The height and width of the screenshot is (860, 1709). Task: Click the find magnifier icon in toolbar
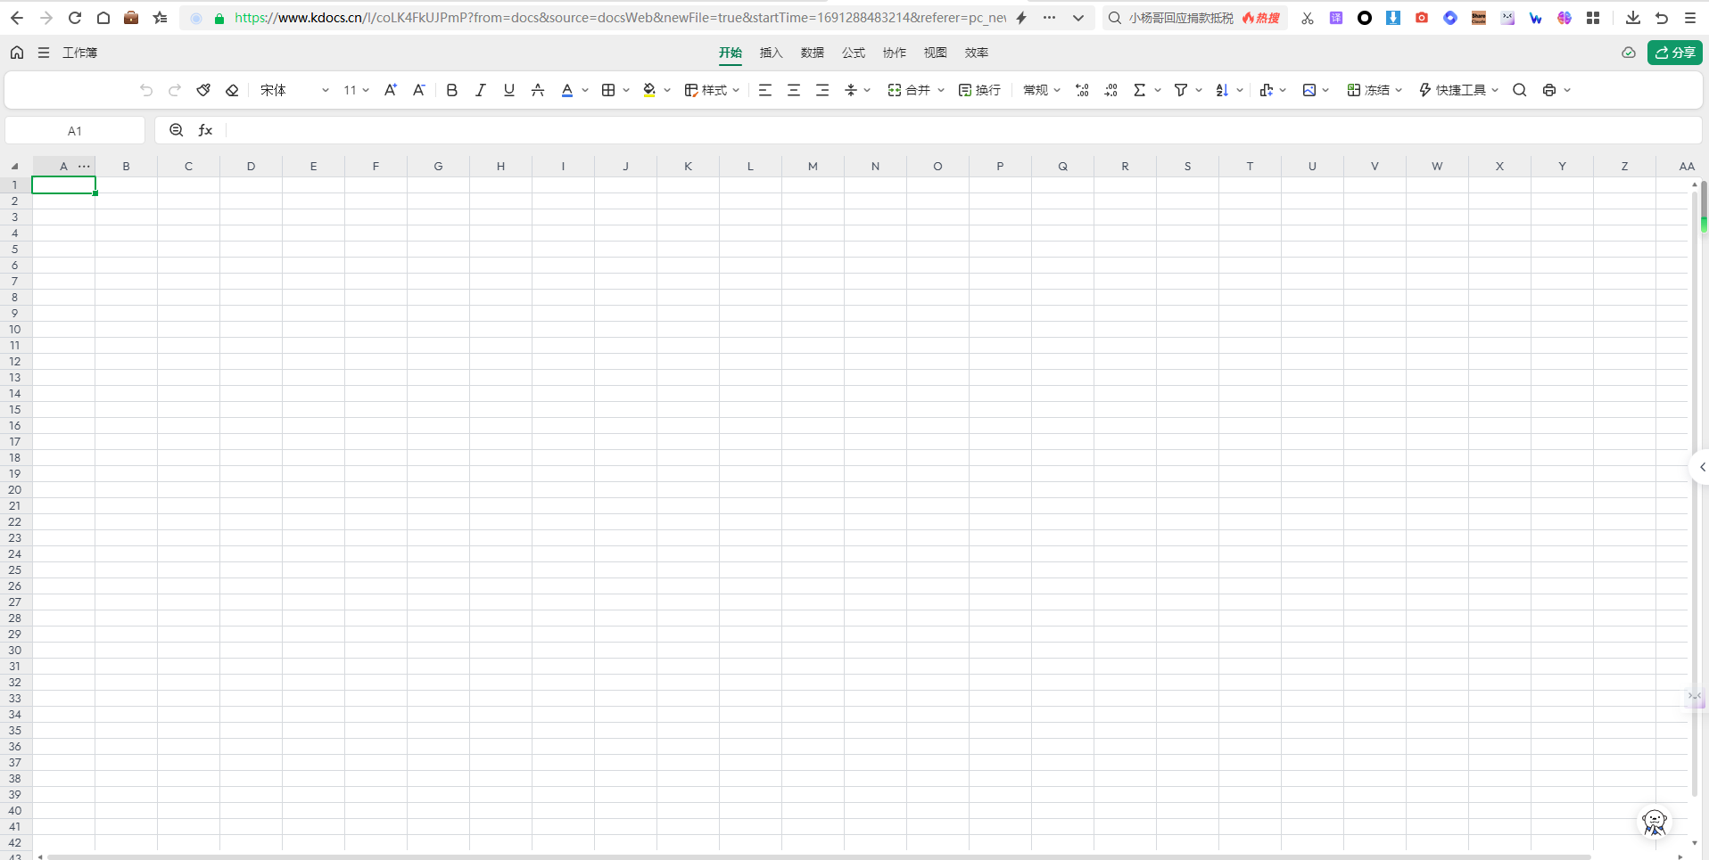[x=1520, y=90]
